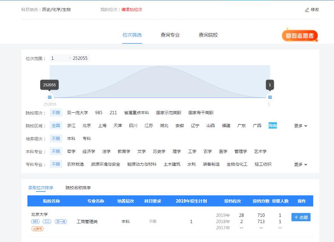The width and height of the screenshot is (334, 242).
Task: Click the 北京市 location tag
Action: point(37,228)
